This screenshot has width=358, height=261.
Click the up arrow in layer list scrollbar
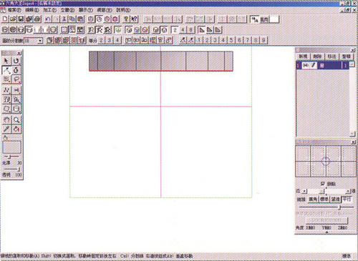click(352, 64)
